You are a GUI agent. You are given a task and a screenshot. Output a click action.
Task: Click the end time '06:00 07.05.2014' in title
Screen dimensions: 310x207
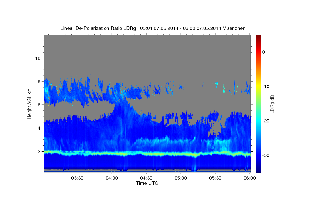(x=202, y=28)
